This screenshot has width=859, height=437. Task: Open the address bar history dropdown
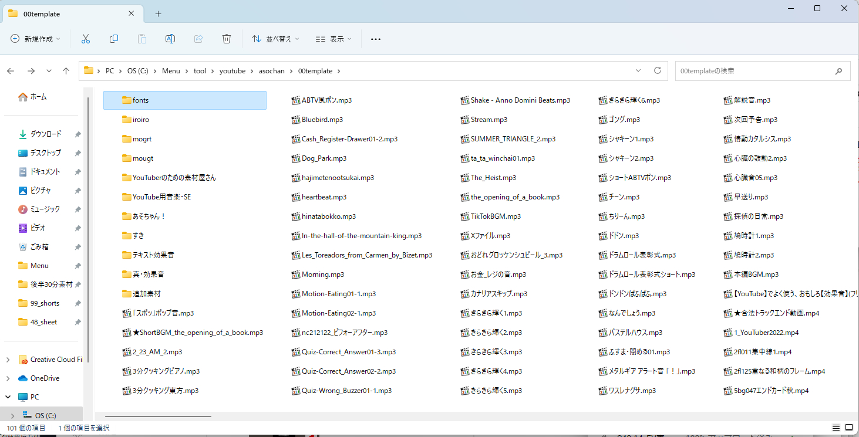pyautogui.click(x=638, y=71)
